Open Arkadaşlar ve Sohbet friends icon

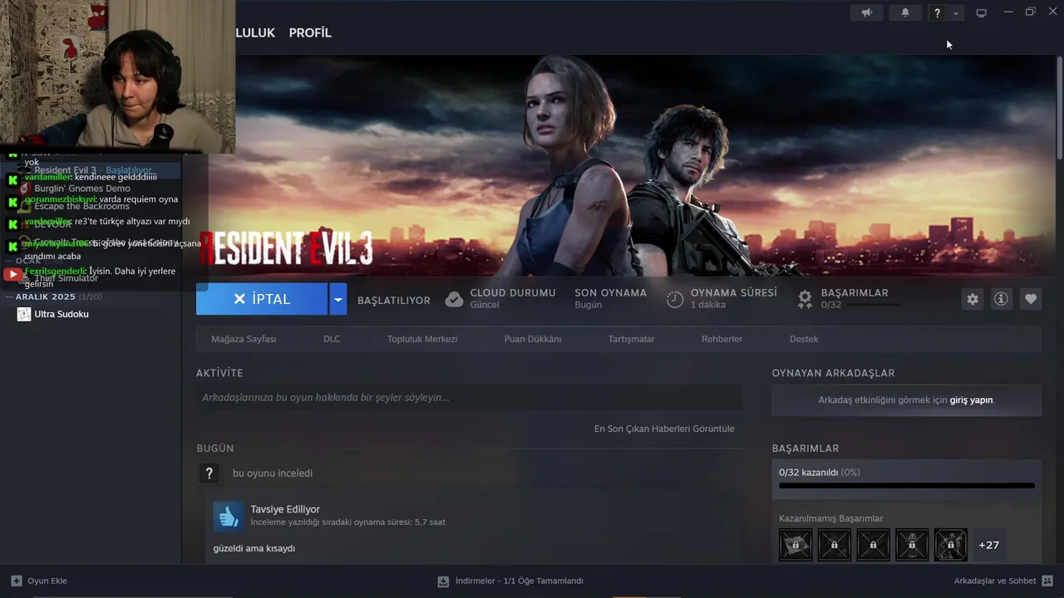(1047, 581)
